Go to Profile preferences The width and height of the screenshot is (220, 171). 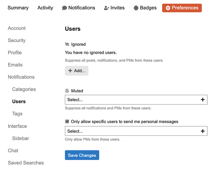coord(15,53)
